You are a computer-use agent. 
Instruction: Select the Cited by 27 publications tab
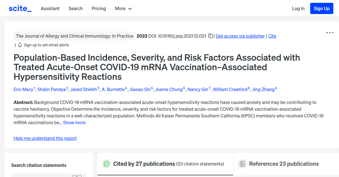[x=144, y=164]
